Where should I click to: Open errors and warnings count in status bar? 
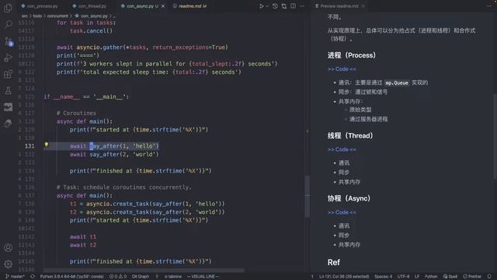click(x=118, y=277)
